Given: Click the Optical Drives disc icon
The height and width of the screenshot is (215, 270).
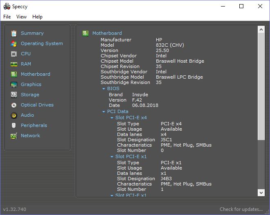Looking at the screenshot, I should [14, 105].
